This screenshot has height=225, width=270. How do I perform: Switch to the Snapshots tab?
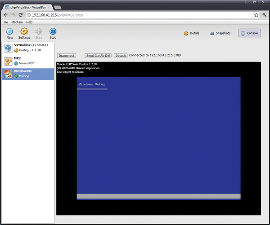pyautogui.click(x=220, y=33)
